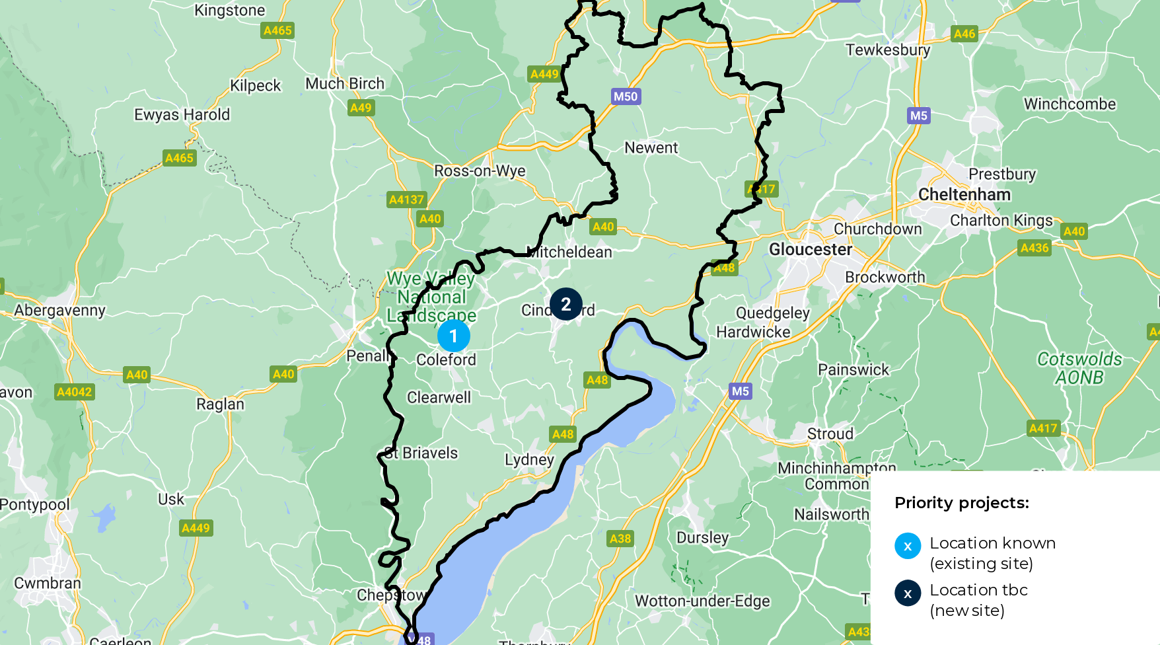
Task: Click the Cotswolds AONB label
Action: pyautogui.click(x=1079, y=368)
